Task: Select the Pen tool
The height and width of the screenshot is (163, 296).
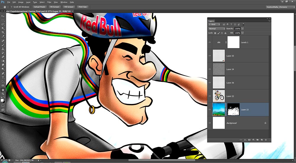Action: click(x=3, y=73)
